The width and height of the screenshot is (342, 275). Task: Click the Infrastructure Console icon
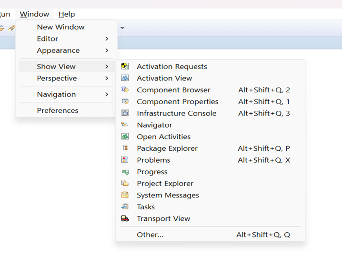125,113
